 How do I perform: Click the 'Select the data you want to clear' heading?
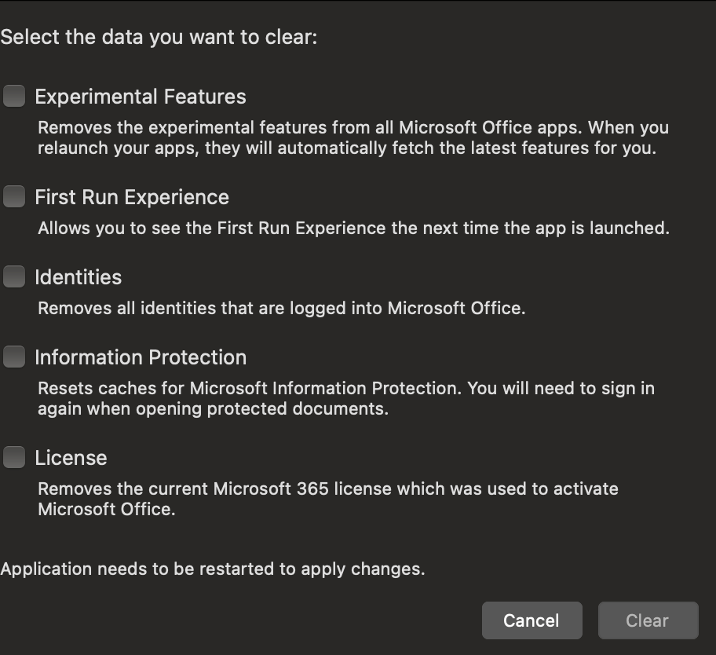point(159,37)
